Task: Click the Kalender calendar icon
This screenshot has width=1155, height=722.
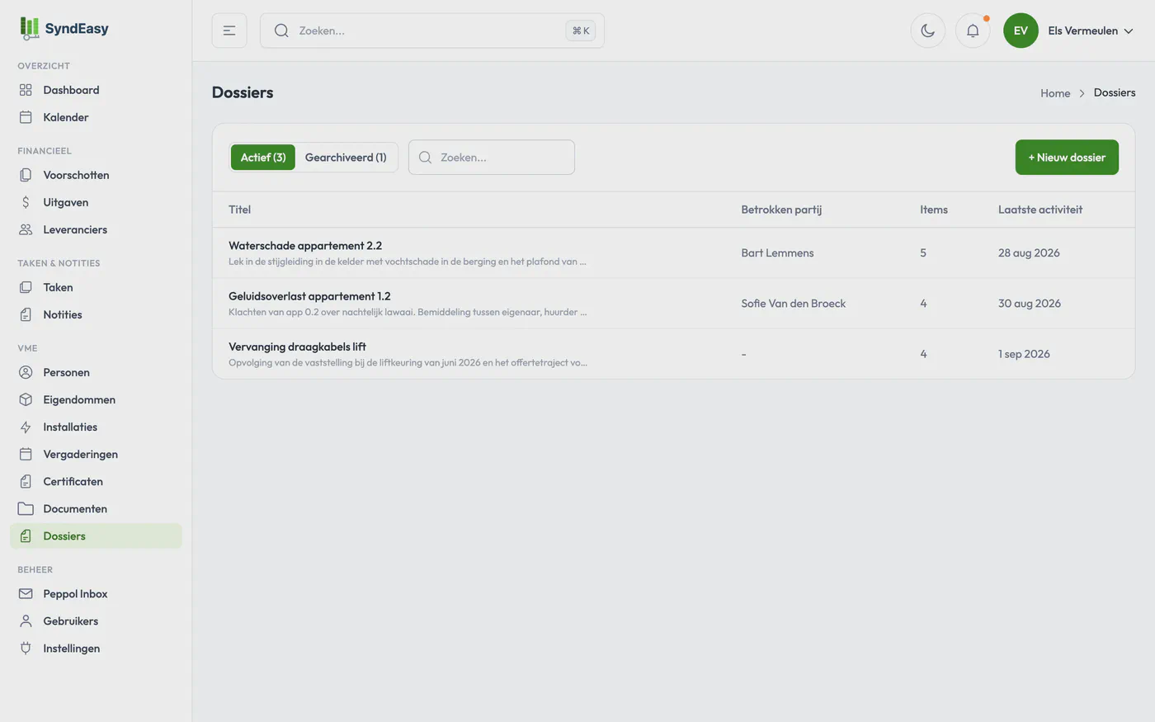Action: click(26, 117)
